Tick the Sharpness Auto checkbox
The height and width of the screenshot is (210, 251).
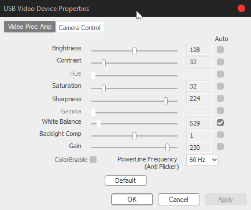(220, 98)
